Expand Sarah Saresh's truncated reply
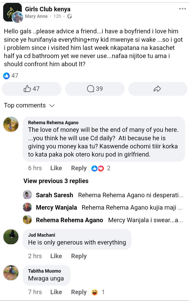 click(130, 195)
